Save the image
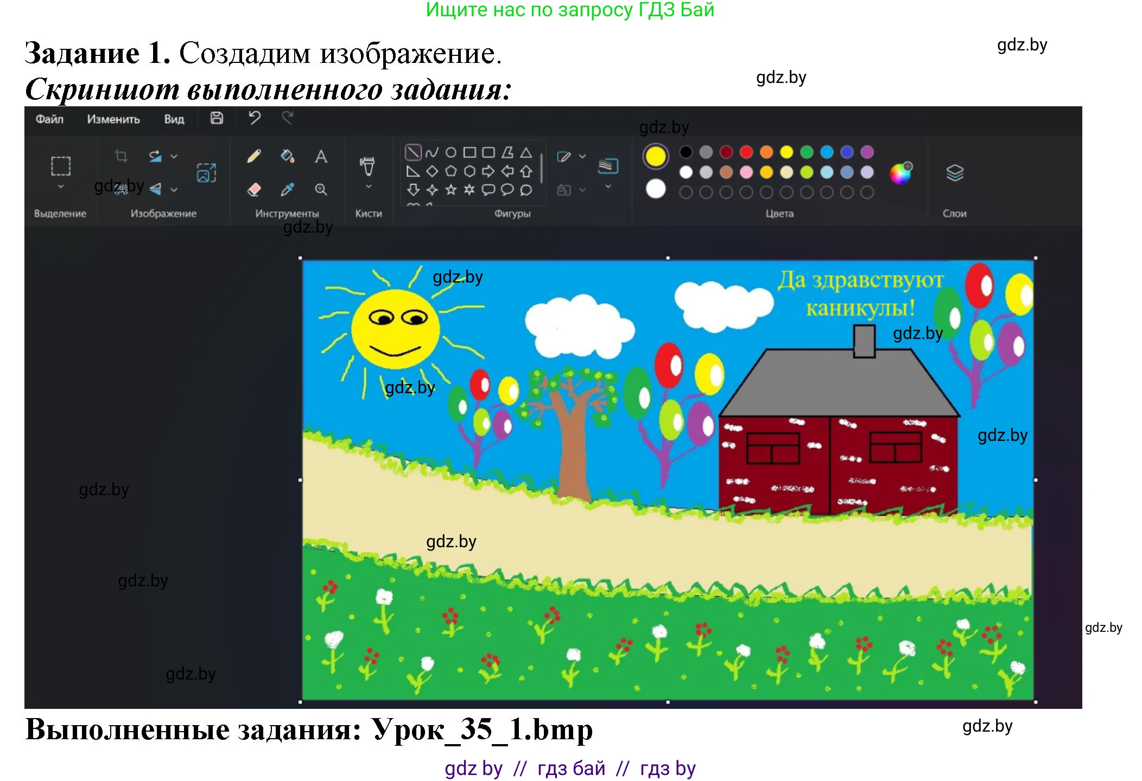Image resolution: width=1142 pixels, height=781 pixels. click(217, 118)
